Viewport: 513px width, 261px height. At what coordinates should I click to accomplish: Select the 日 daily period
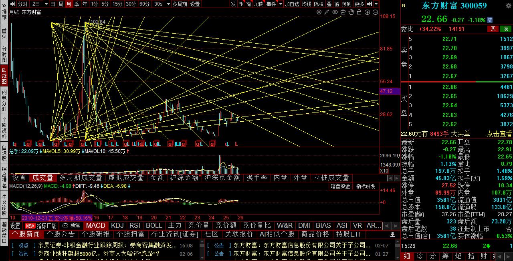pyautogui.click(x=53, y=4)
